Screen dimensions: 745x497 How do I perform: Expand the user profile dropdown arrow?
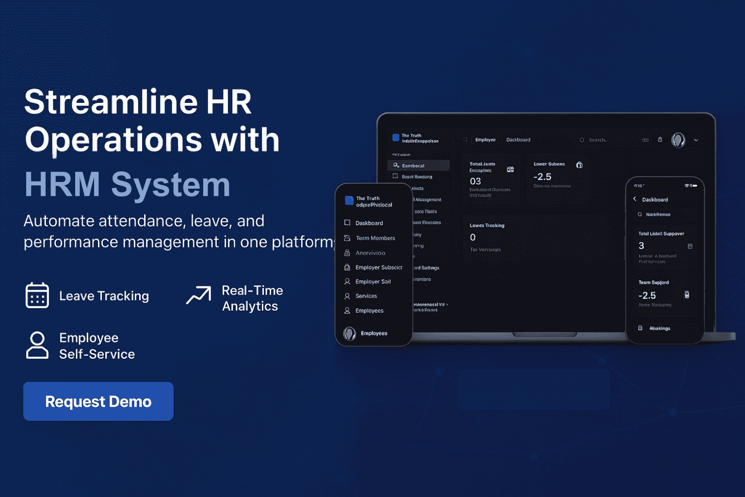696,140
